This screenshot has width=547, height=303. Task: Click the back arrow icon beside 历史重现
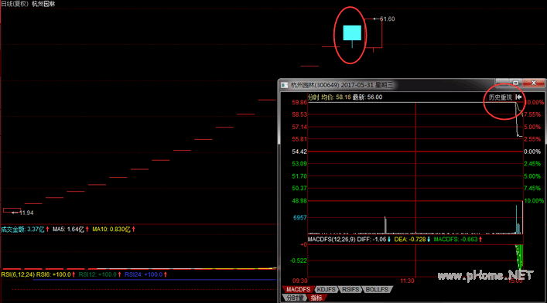518,97
